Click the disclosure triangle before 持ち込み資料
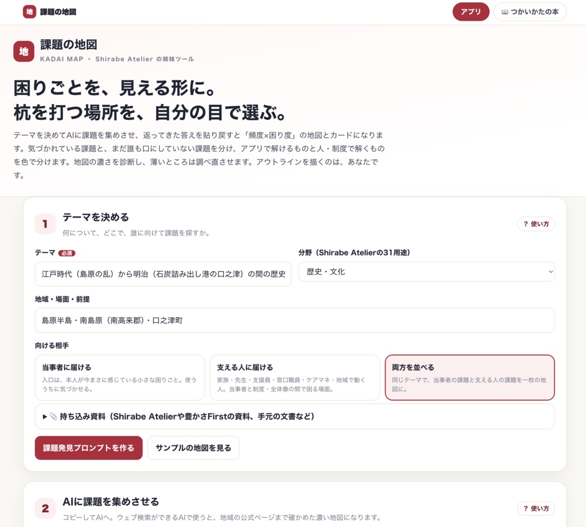This screenshot has height=527, width=586. pos(45,416)
